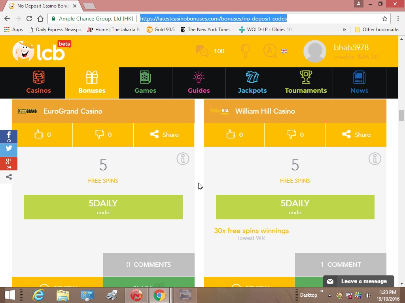Open the messages chat bubble icon
Screen dimensions: 405x303
pos(202,51)
